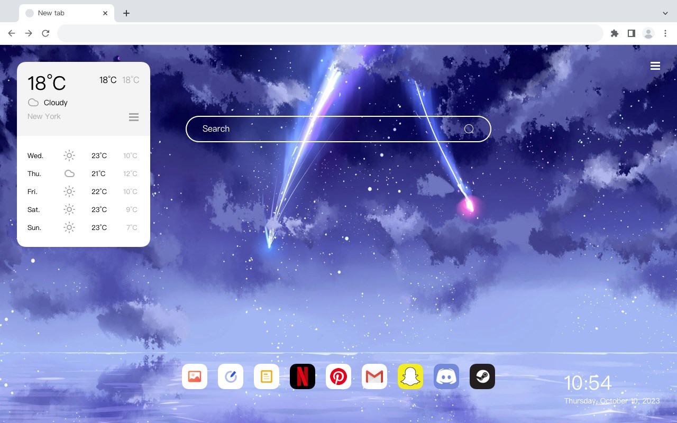677x423 pixels.
Task: Open the yellow notes shortcut icon
Action: point(267,376)
